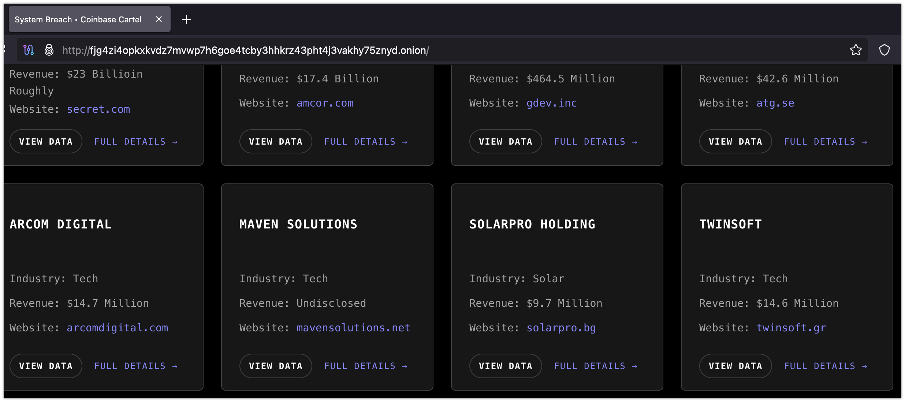Click the 'Roughly' text under revenue
This screenshot has height=402, width=905.
32,91
